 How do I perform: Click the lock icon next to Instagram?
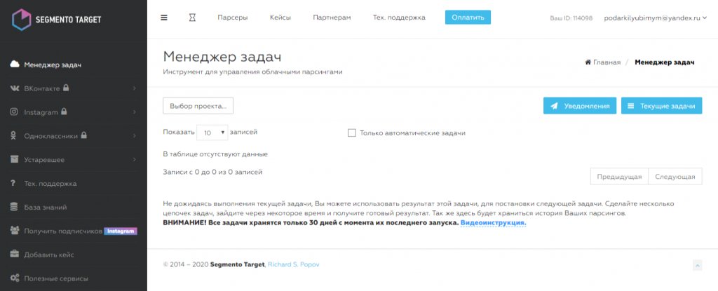[x=64, y=111]
